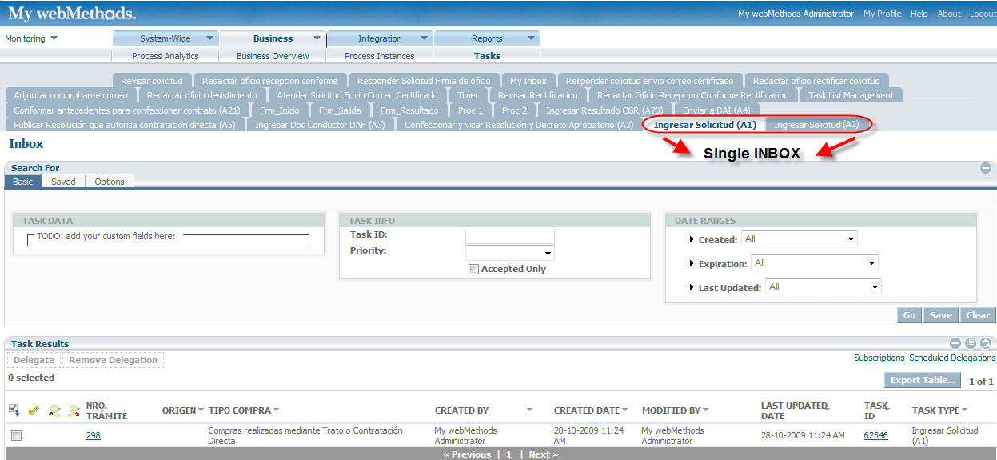Screen dimensions: 997x460
Task: Open the TASK TYPE column sort arrow
Action: (965, 410)
